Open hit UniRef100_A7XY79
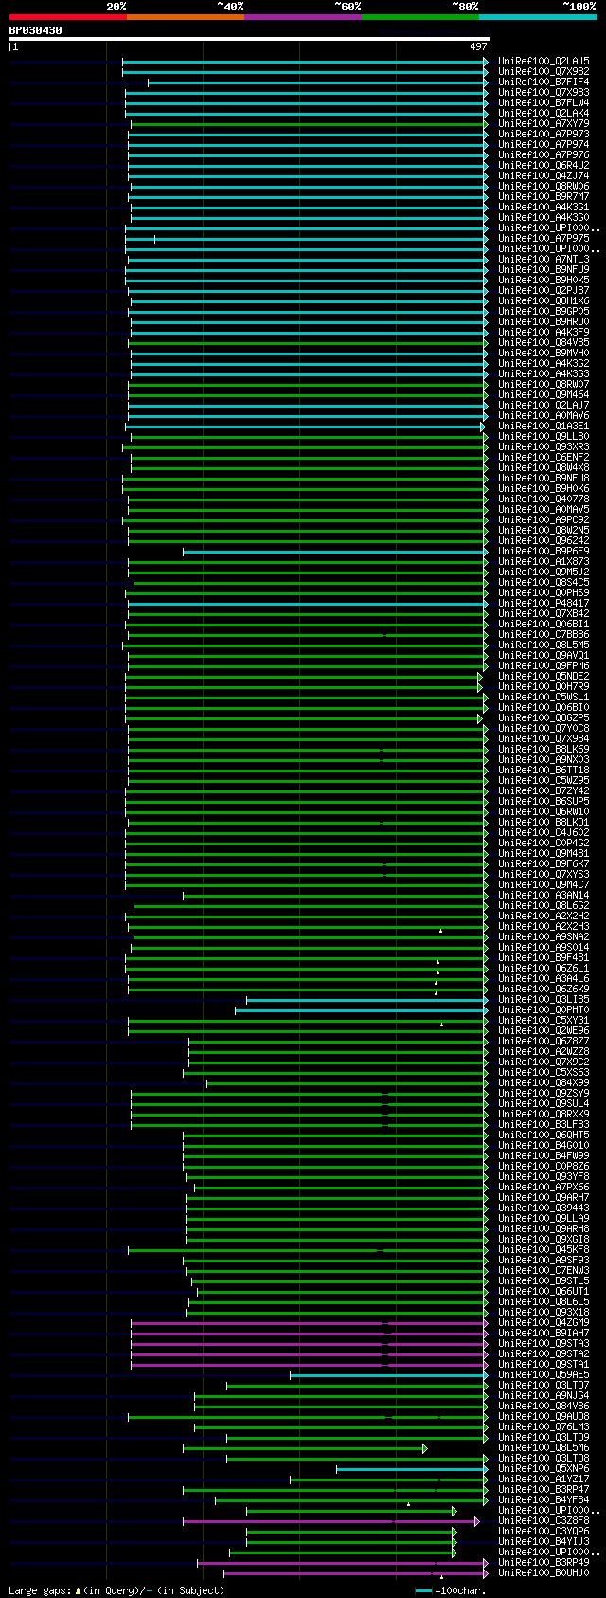 (x=544, y=123)
